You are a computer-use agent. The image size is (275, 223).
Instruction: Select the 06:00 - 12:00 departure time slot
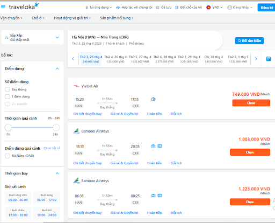coord(47,198)
